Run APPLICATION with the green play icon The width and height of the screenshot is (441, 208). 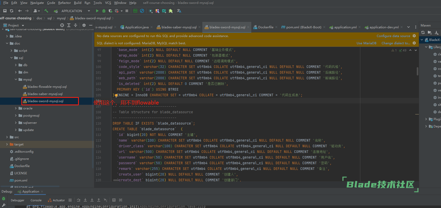97,11
